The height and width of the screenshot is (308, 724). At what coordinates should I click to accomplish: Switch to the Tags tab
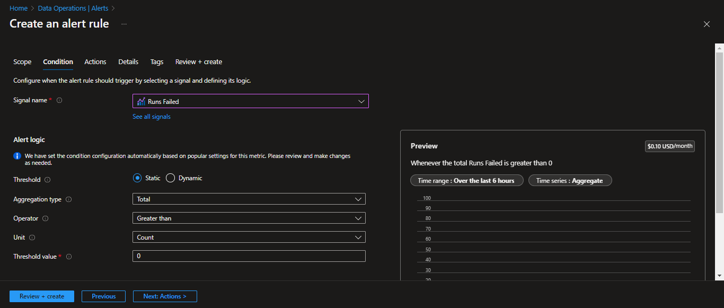tap(156, 62)
